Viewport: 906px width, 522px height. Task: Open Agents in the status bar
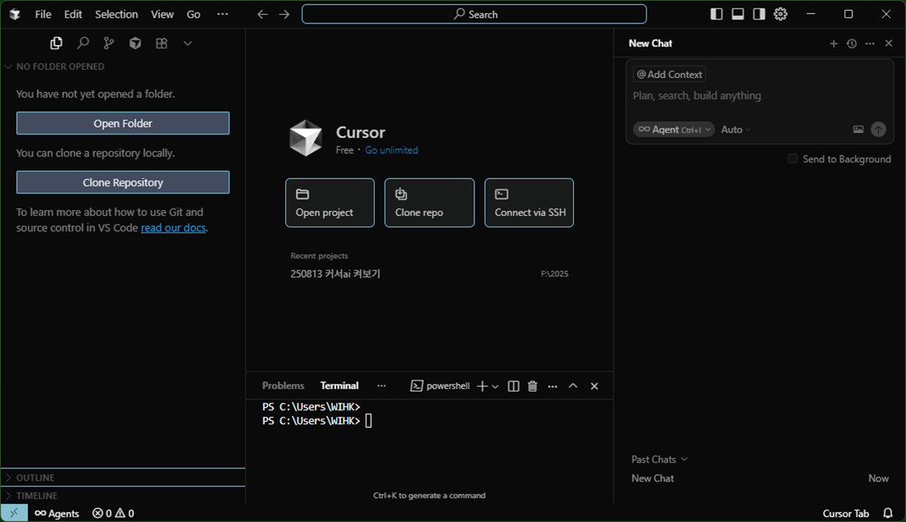(x=57, y=513)
